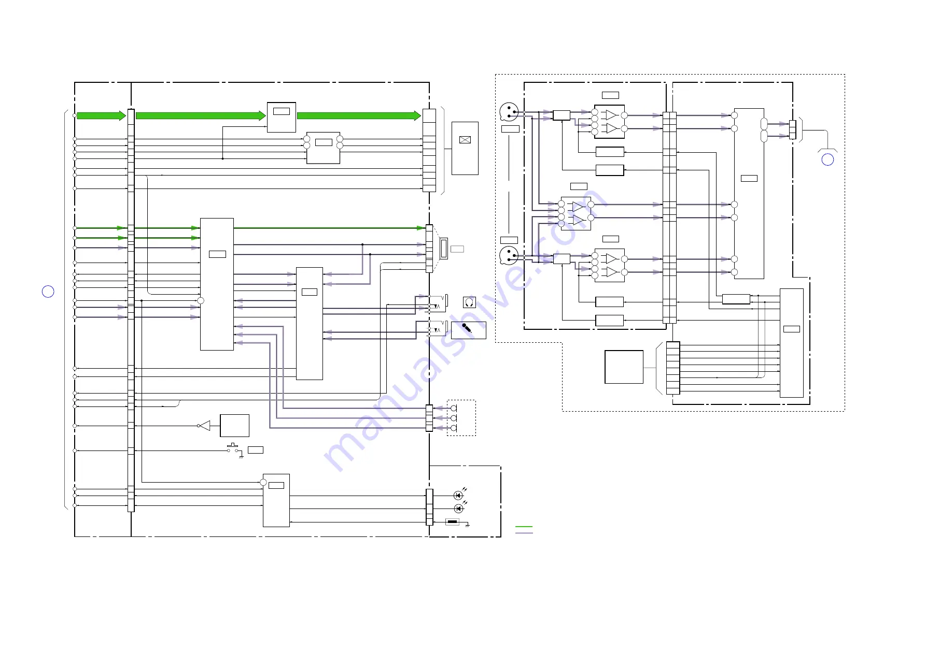Click the blue circle at the upper right
This screenshot has height=654, width=926.
827,159
